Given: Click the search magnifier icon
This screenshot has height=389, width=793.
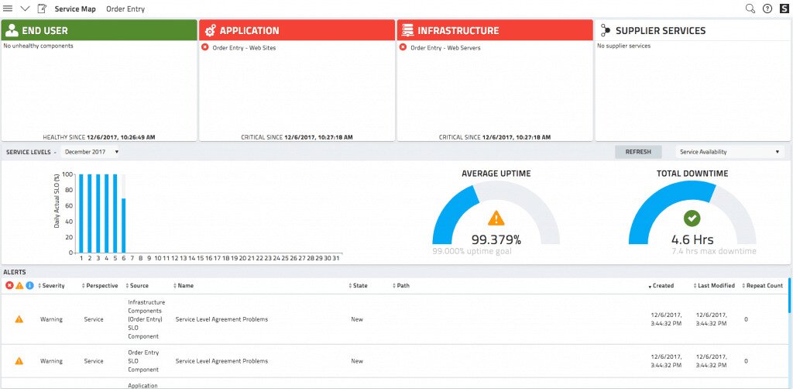Looking at the screenshot, I should pos(750,9).
